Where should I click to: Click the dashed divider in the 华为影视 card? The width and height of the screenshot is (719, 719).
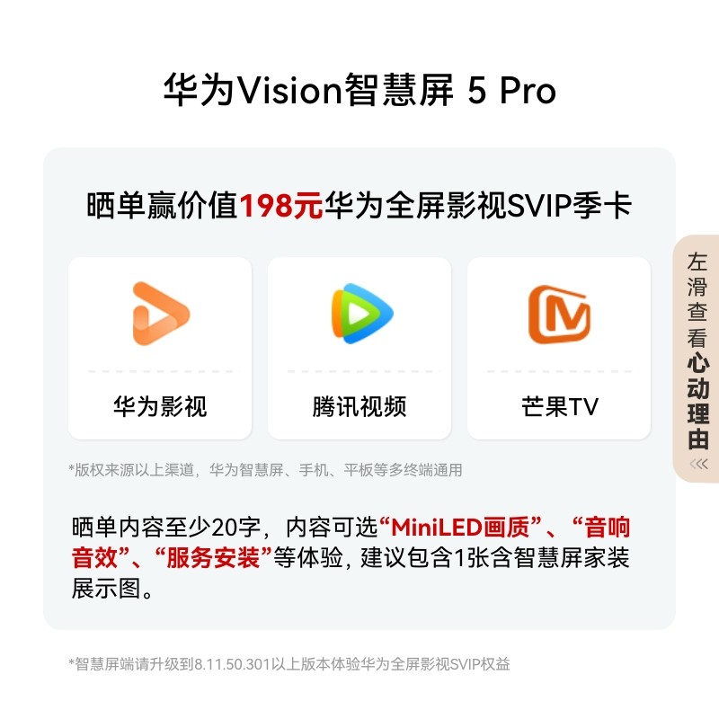click(160, 371)
